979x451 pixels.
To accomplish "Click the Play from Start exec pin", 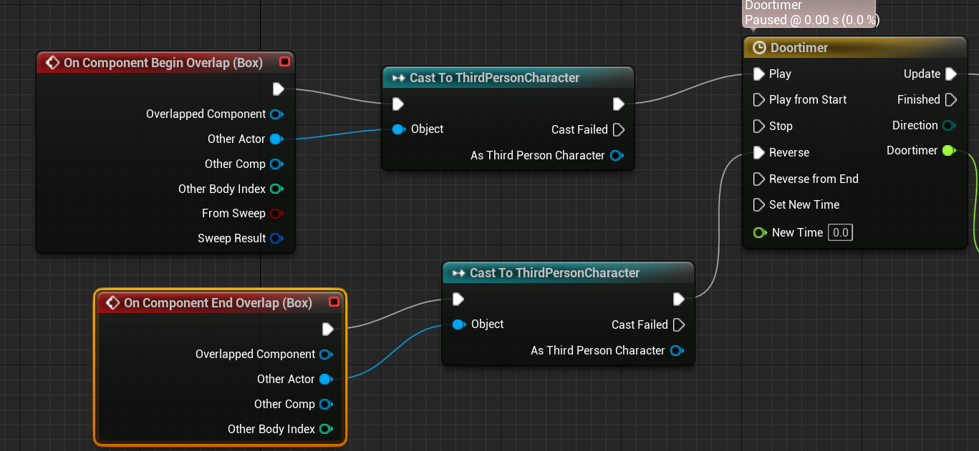I will point(759,99).
